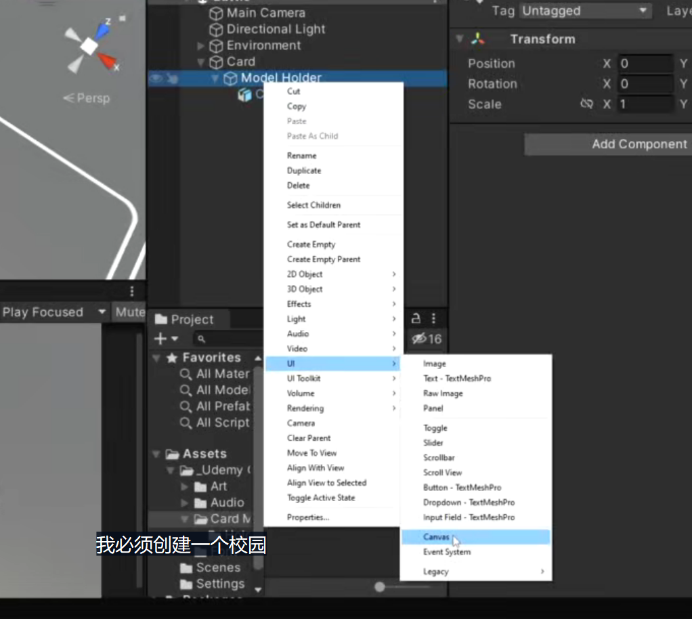Click the Add Component button
Image resolution: width=692 pixels, height=619 pixels.
tap(608, 144)
